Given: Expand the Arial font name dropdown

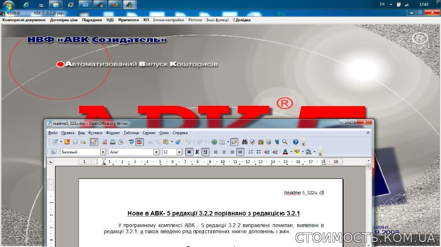Looking at the screenshot, I should (156, 152).
